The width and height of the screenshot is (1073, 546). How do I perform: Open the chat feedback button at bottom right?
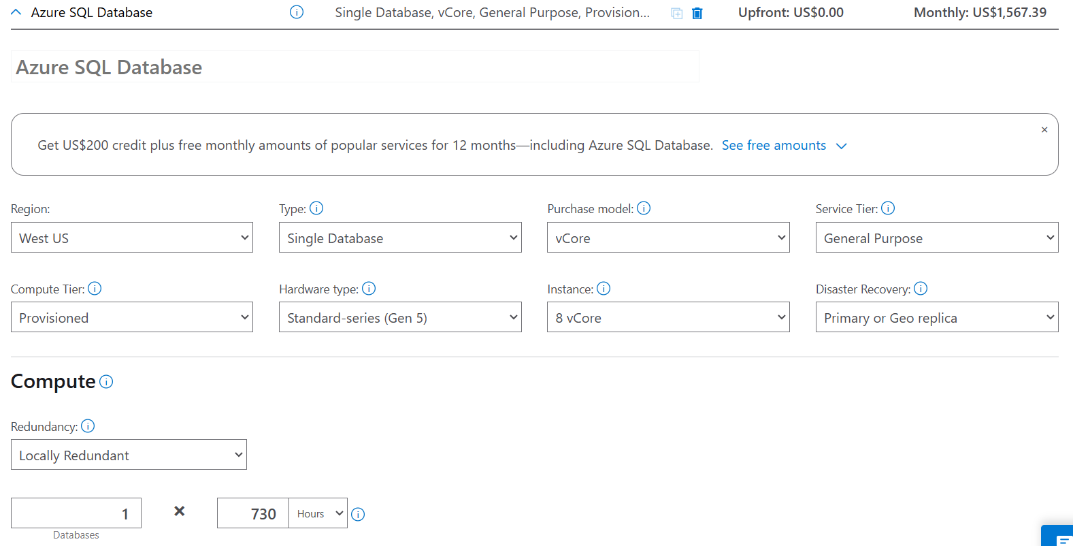click(x=1060, y=538)
